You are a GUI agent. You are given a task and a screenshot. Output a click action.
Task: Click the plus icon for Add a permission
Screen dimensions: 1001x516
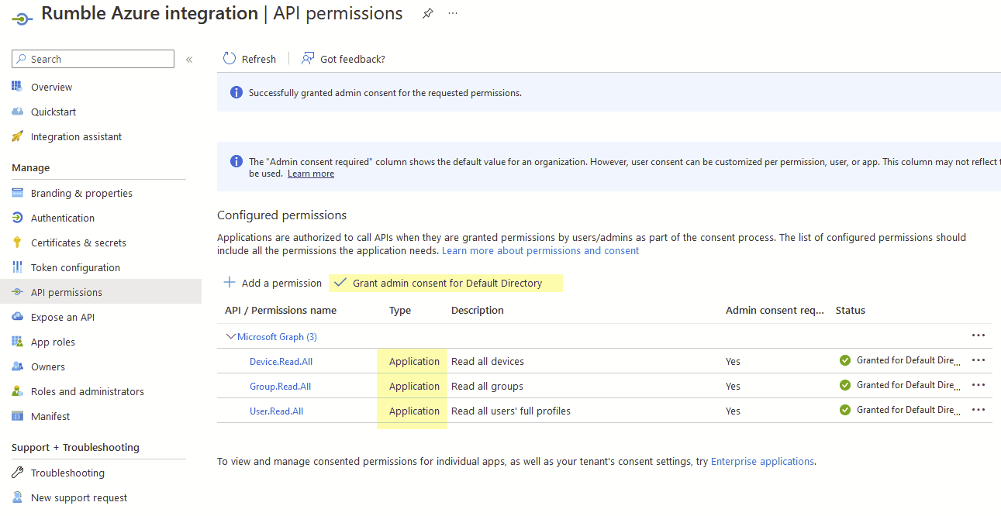tap(229, 283)
